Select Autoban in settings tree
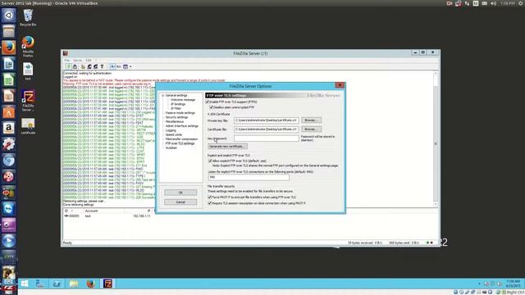This screenshot has width=525, height=295. (x=171, y=147)
